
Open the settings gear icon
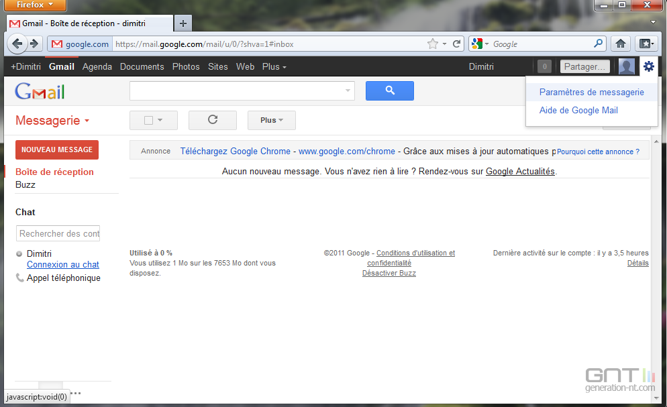point(648,66)
